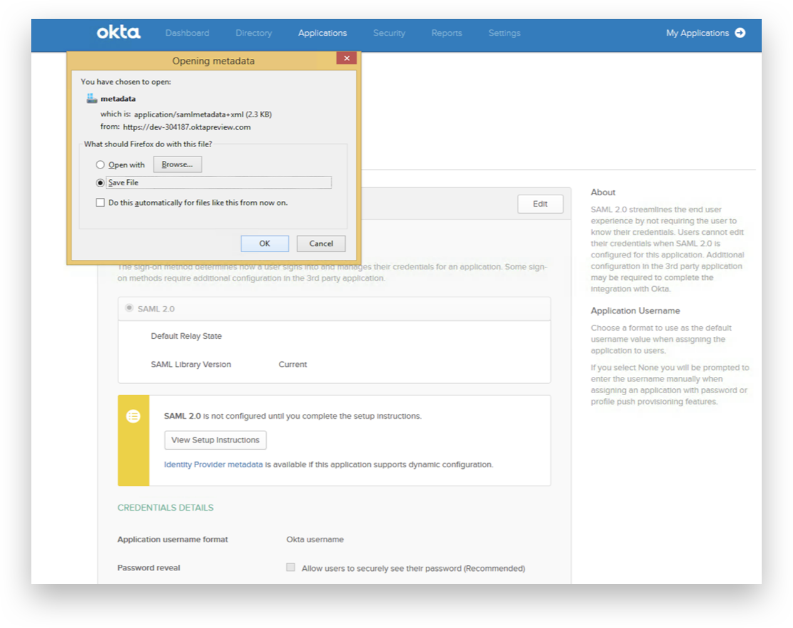Confirm the dialog with OK
The height and width of the screenshot is (628, 793).
(265, 244)
